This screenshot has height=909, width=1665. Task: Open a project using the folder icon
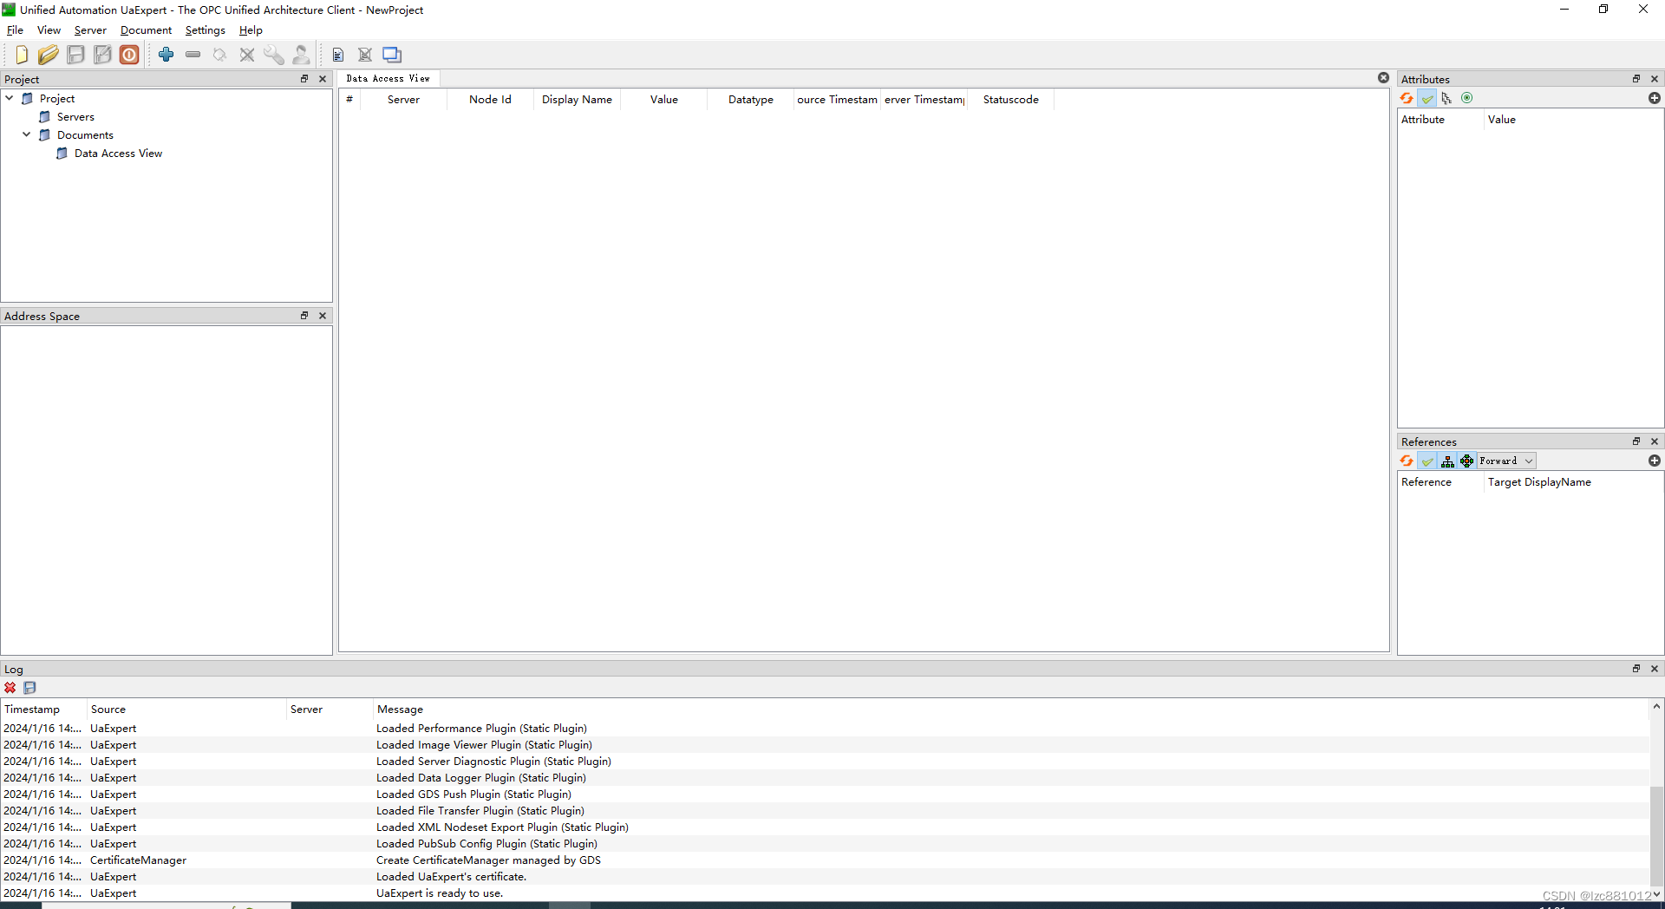click(49, 55)
